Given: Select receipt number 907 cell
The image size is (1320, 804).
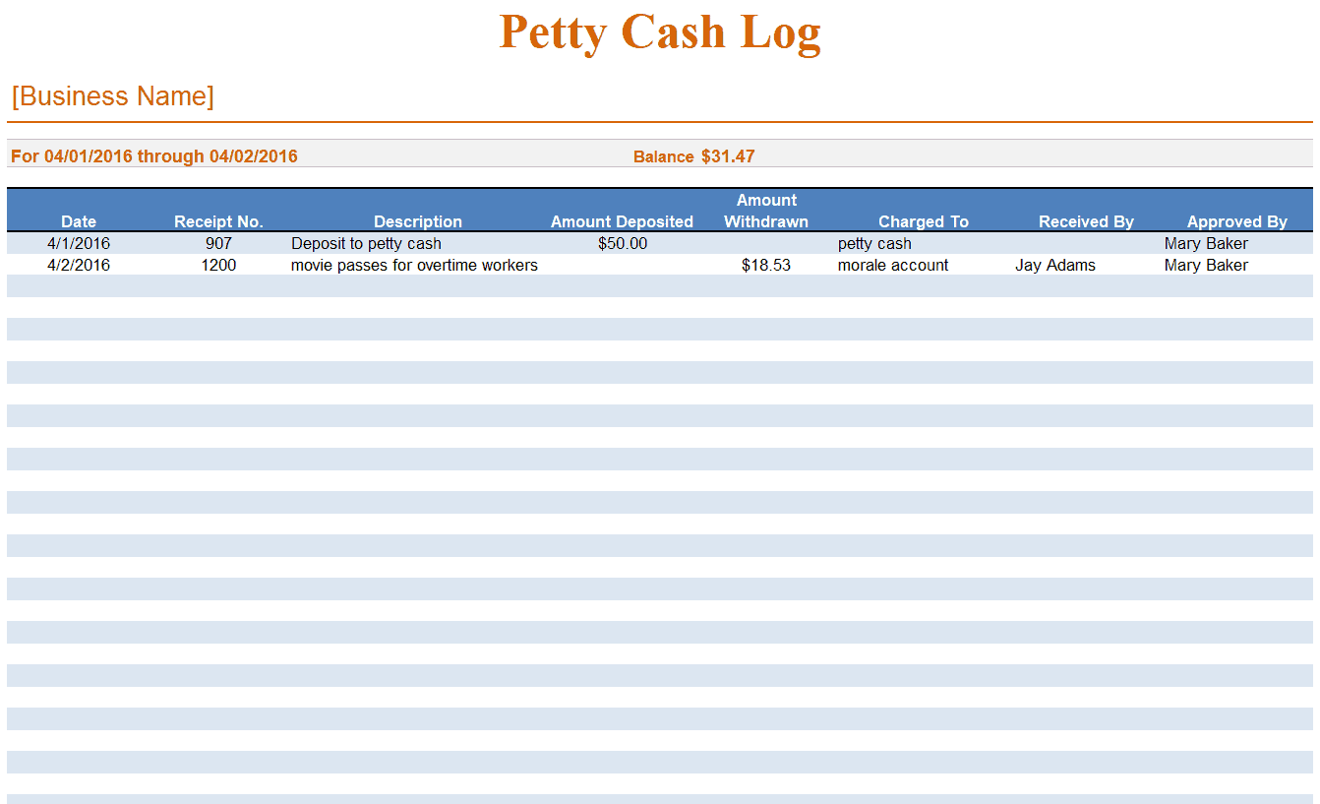Looking at the screenshot, I should point(218,243).
